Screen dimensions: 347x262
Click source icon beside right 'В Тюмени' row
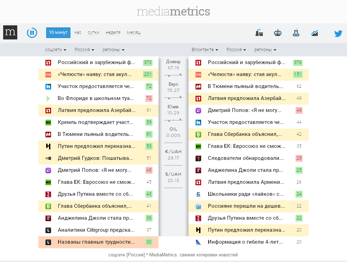[198, 87]
